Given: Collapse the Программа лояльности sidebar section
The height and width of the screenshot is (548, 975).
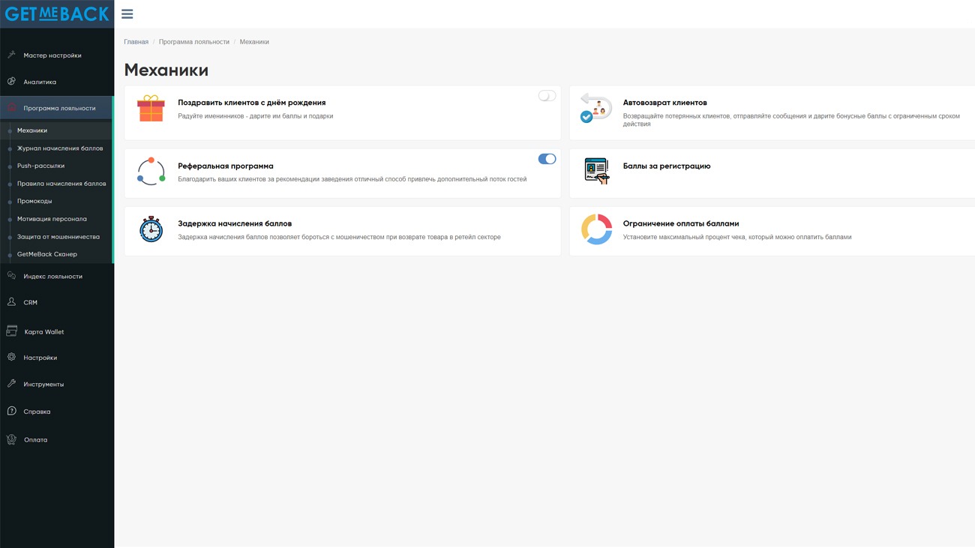Looking at the screenshot, I should [58, 108].
